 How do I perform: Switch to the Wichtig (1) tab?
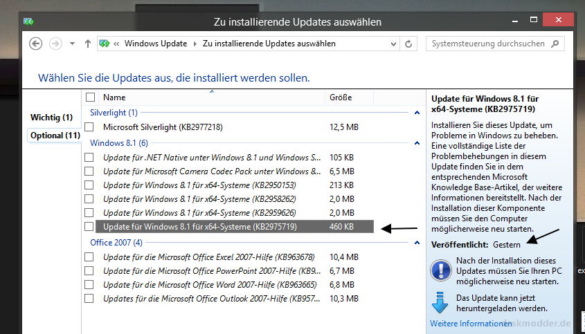(x=51, y=118)
